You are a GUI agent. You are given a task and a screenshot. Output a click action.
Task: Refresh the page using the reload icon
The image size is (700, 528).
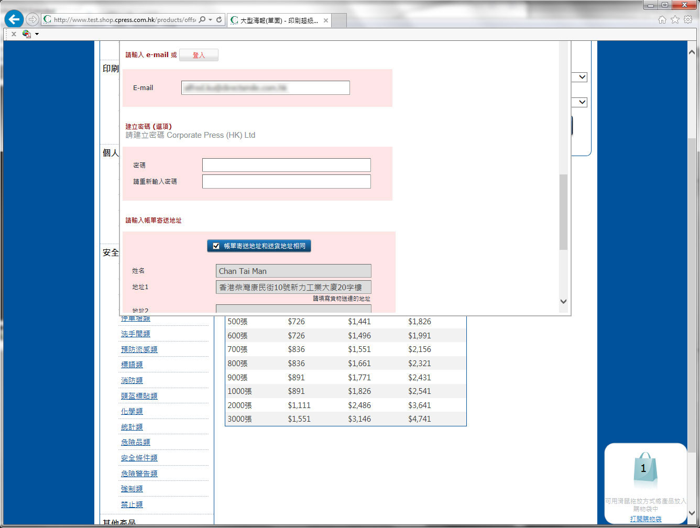coord(219,20)
